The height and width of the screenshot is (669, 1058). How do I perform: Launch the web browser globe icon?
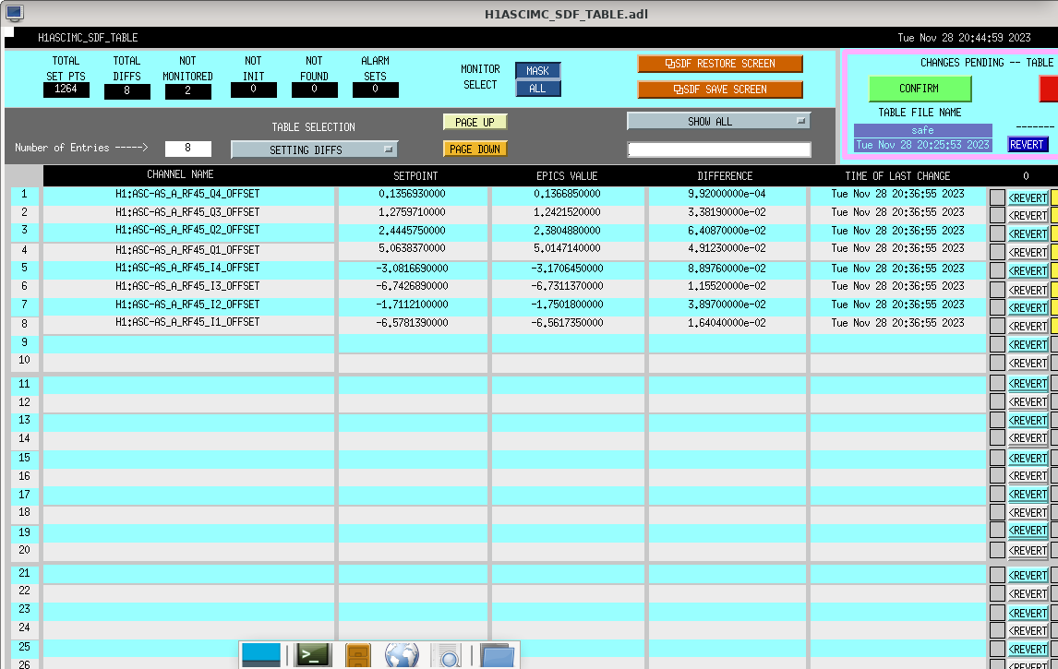(402, 655)
